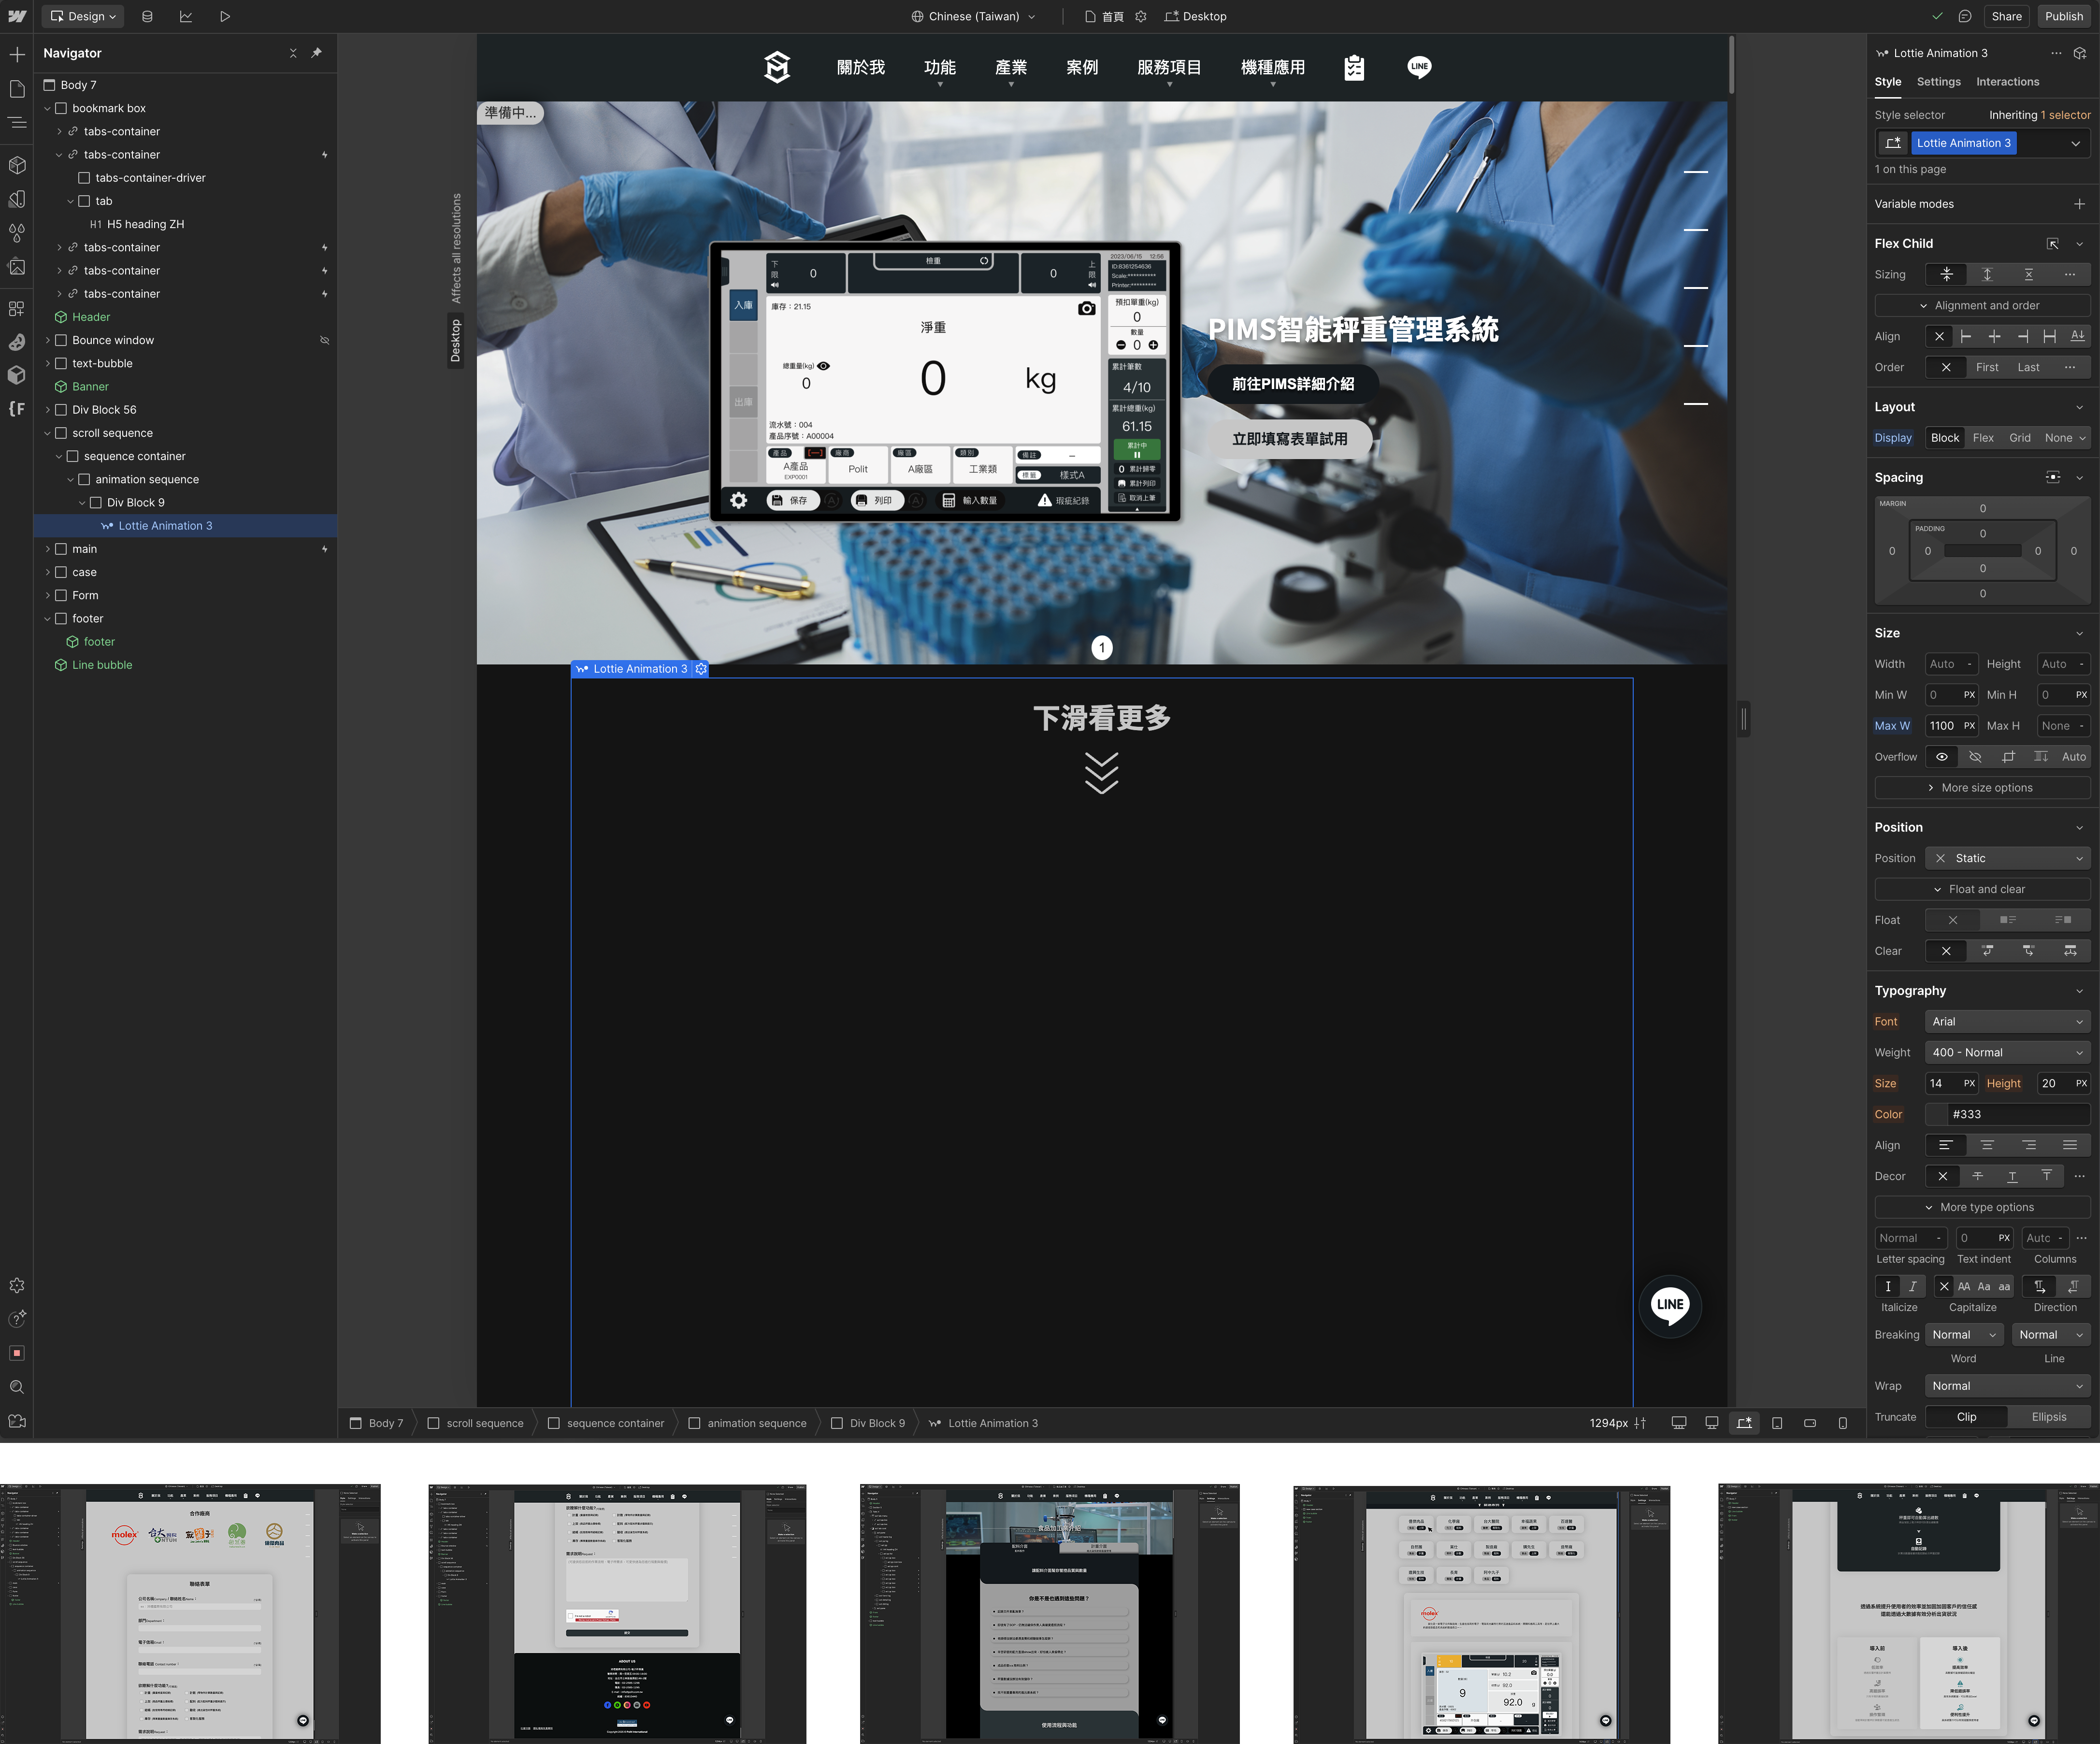Viewport: 2100px width, 1744px height.
Task: Open the comments bubble icon near Share
Action: coord(1965,16)
